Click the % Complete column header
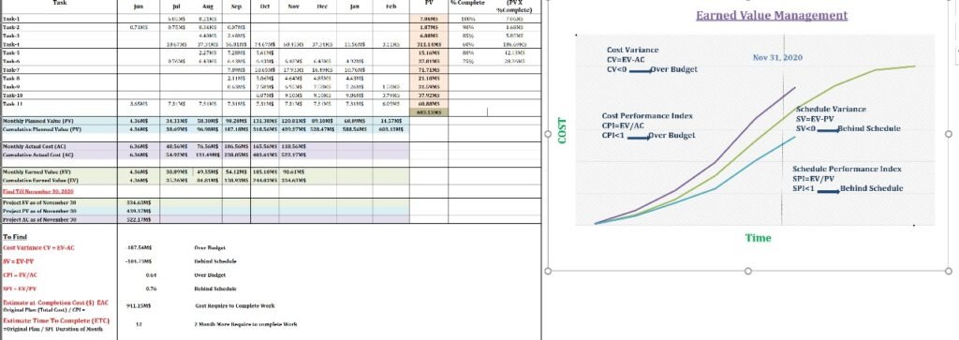 [467, 3]
